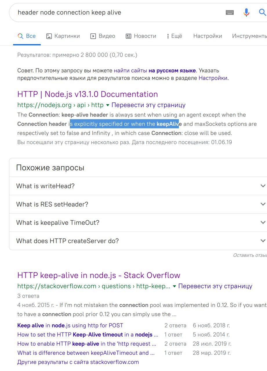Switch to the Новости tab
Image resolution: width=267 pixels, height=371 pixels.
click(141, 36)
